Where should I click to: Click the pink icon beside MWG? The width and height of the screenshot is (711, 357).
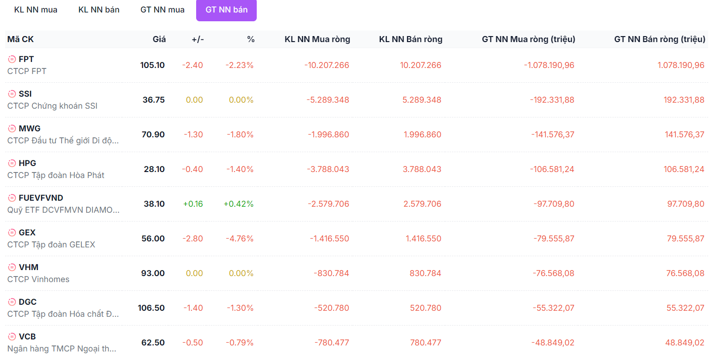click(x=12, y=129)
